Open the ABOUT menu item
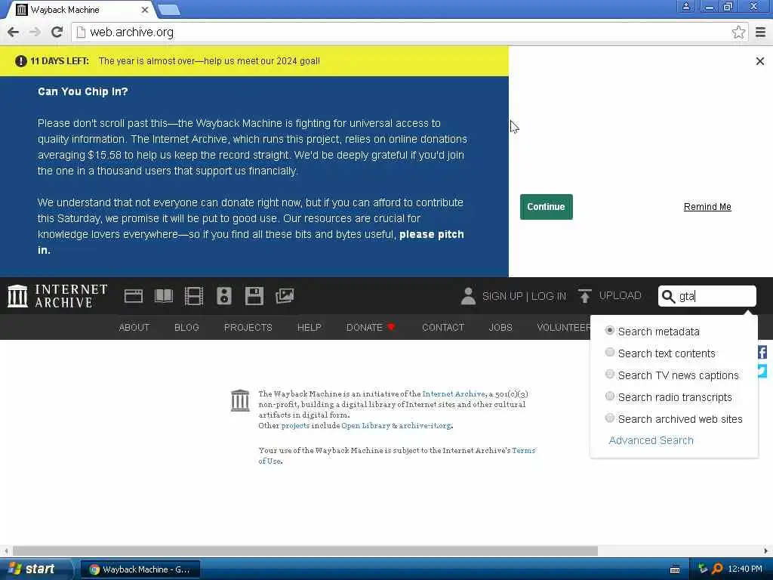Image resolution: width=773 pixels, height=580 pixels. coord(134,328)
